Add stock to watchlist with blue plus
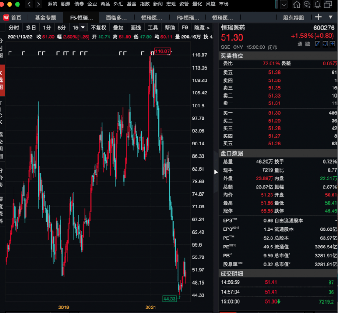This screenshot has height=313, width=338. click(332, 44)
